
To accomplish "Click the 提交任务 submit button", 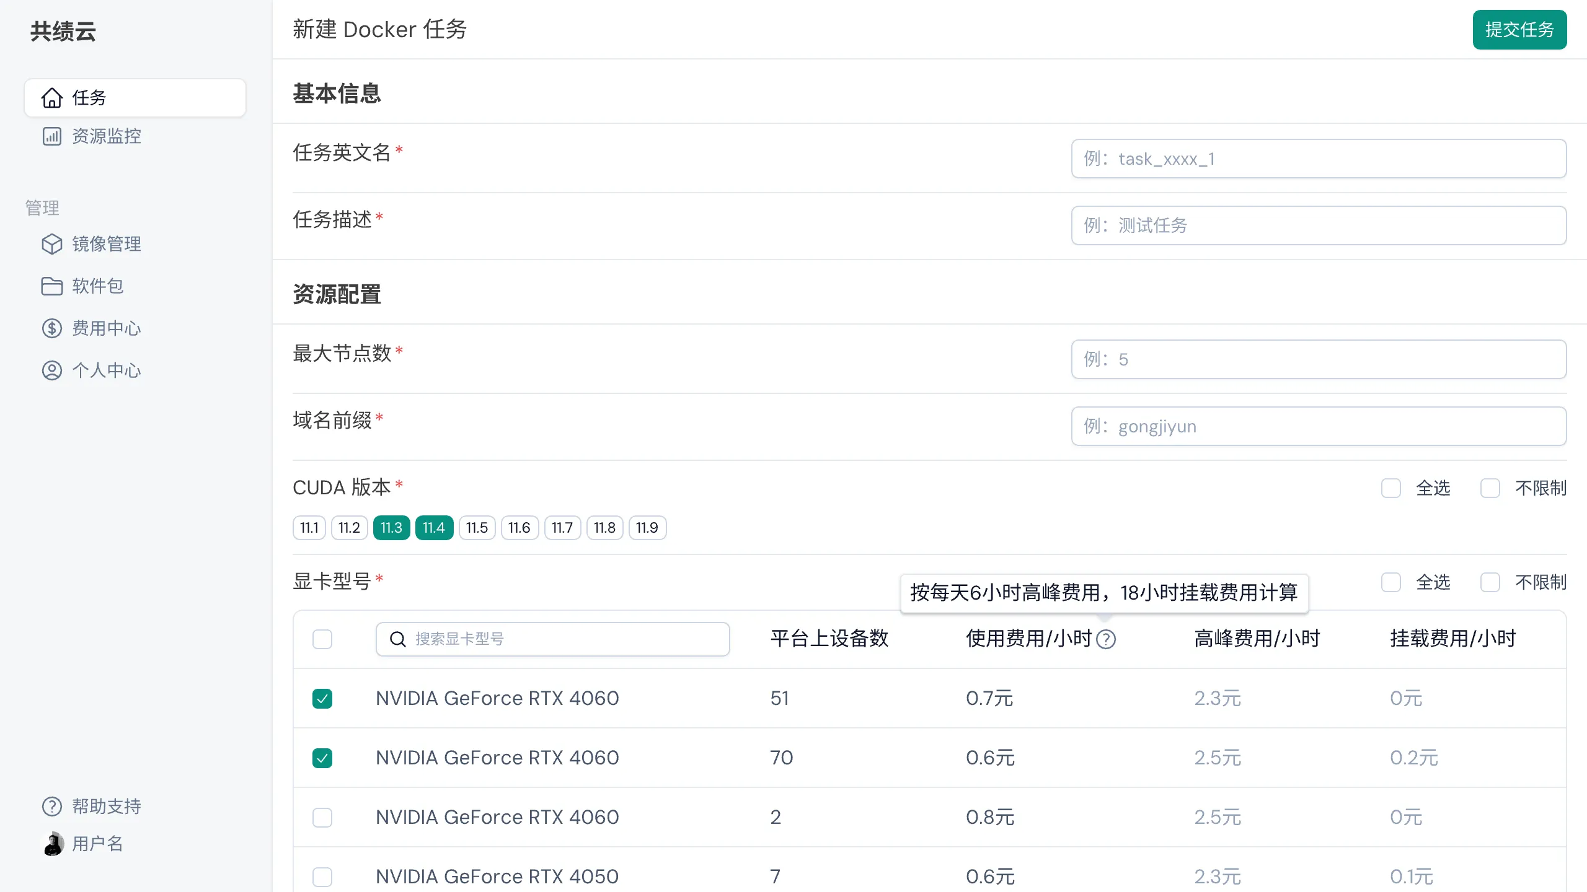I will pos(1519,29).
